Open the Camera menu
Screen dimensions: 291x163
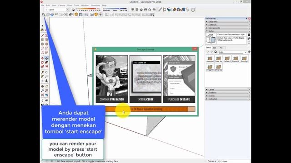pos(62,5)
